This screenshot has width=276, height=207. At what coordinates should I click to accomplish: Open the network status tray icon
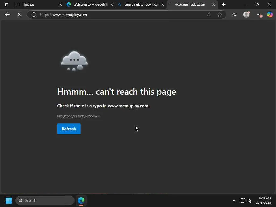tap(243, 201)
